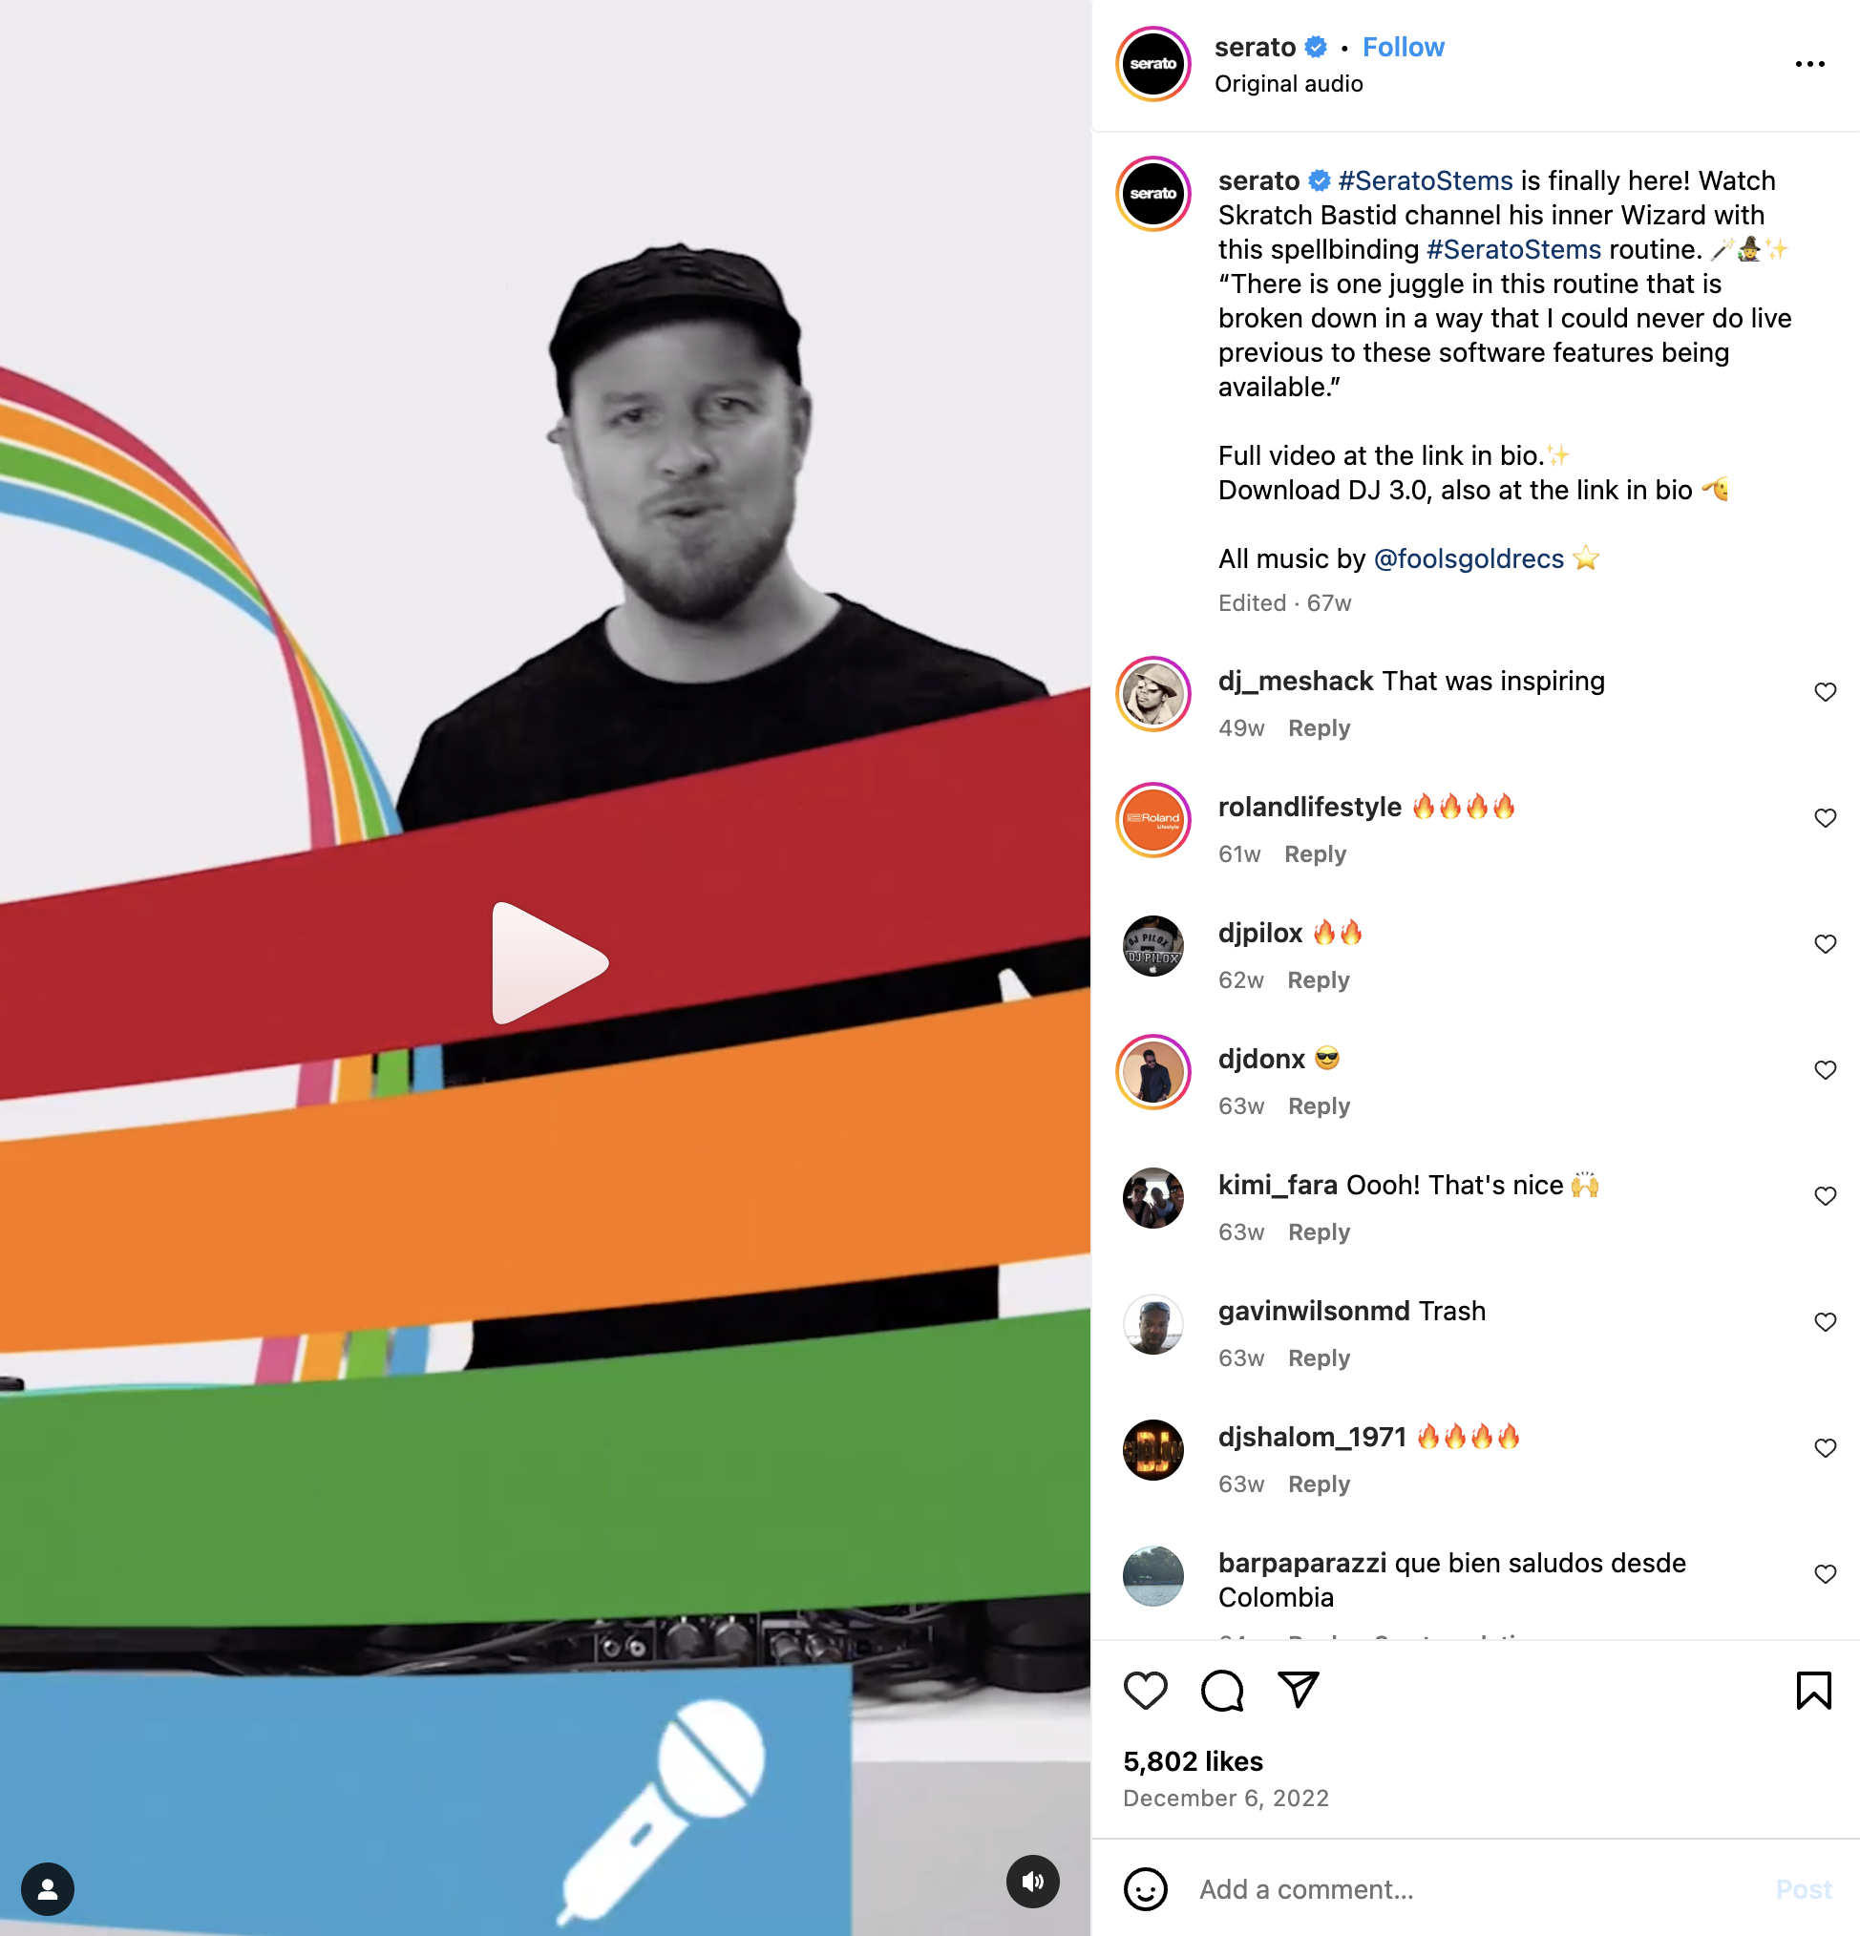
Task: Open more options three-dot menu
Action: pyautogui.click(x=1809, y=64)
